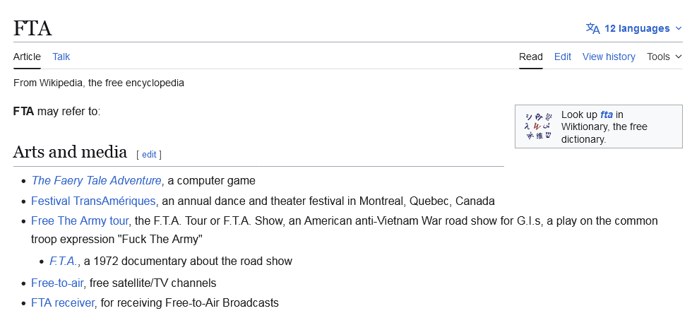Viewport: 692px width, 318px height.
Task: Edit the Arts and media section
Action: [x=149, y=154]
